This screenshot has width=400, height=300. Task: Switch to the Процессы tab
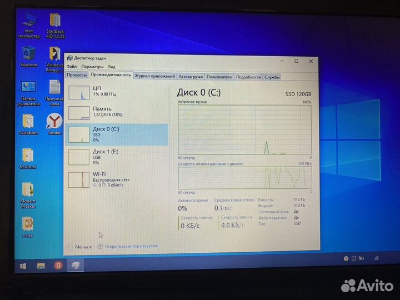tap(77, 75)
